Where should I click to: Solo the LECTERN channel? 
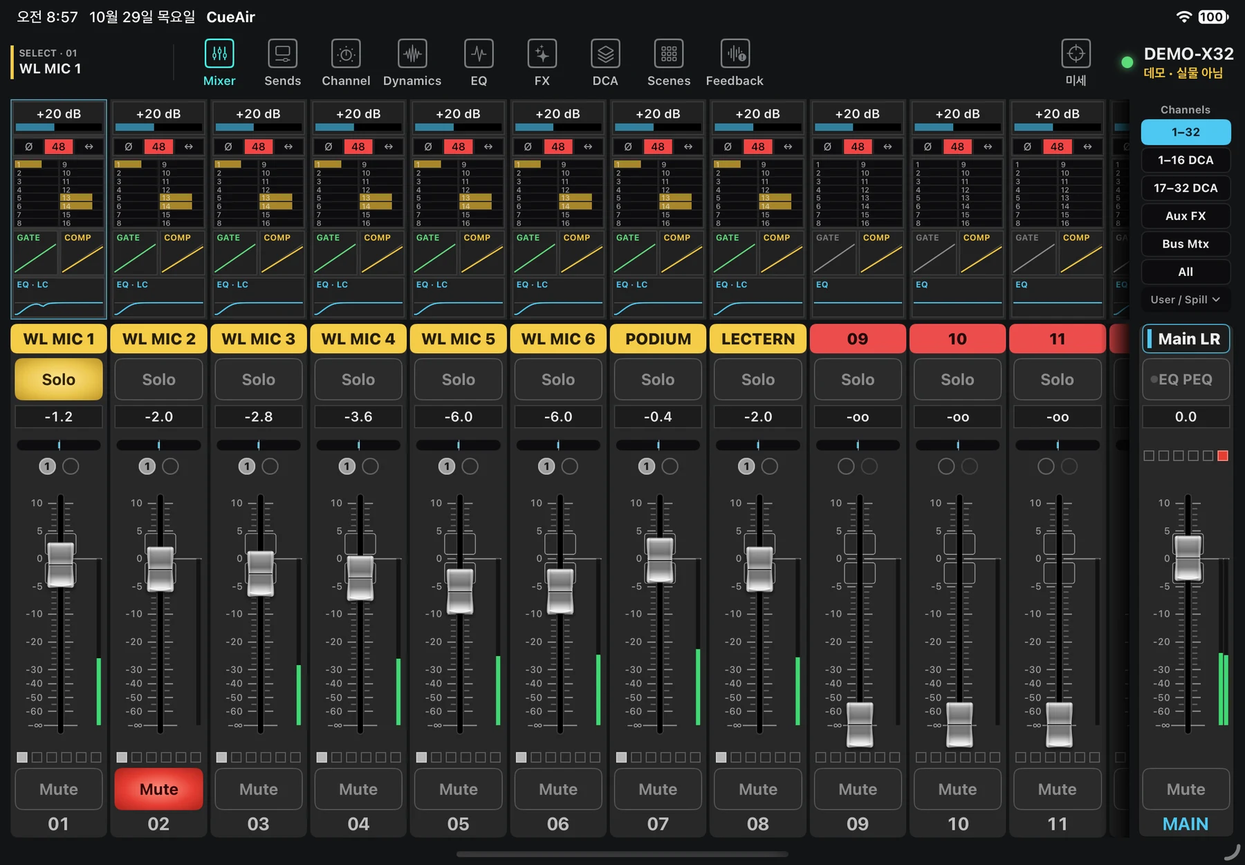point(758,379)
